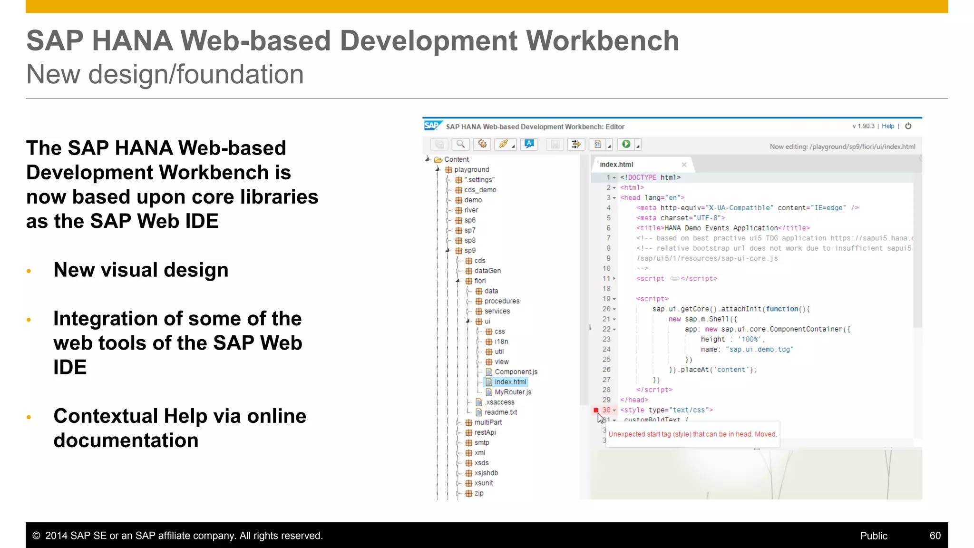Click the Save All toolbar icon
The image size is (974, 548).
[440, 144]
